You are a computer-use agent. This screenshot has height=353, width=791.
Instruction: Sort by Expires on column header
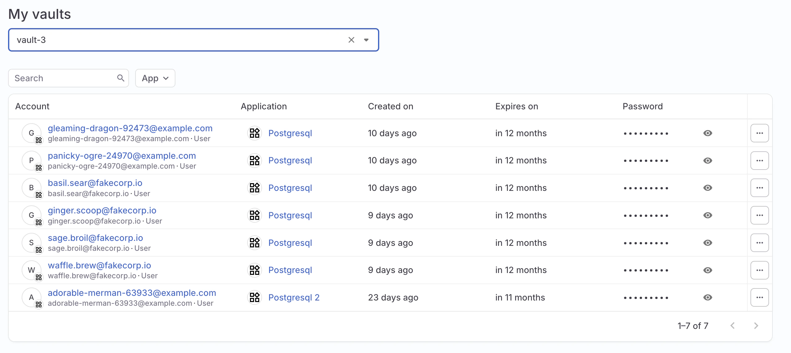point(516,106)
